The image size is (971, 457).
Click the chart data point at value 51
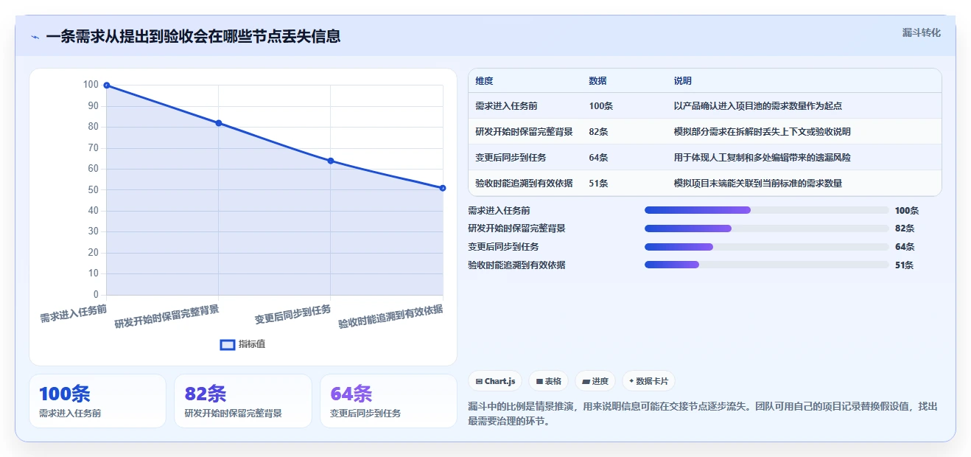point(443,188)
